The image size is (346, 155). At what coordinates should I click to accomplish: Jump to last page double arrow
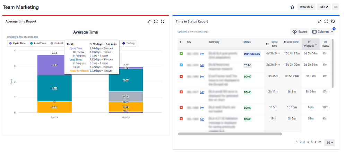[320, 142]
